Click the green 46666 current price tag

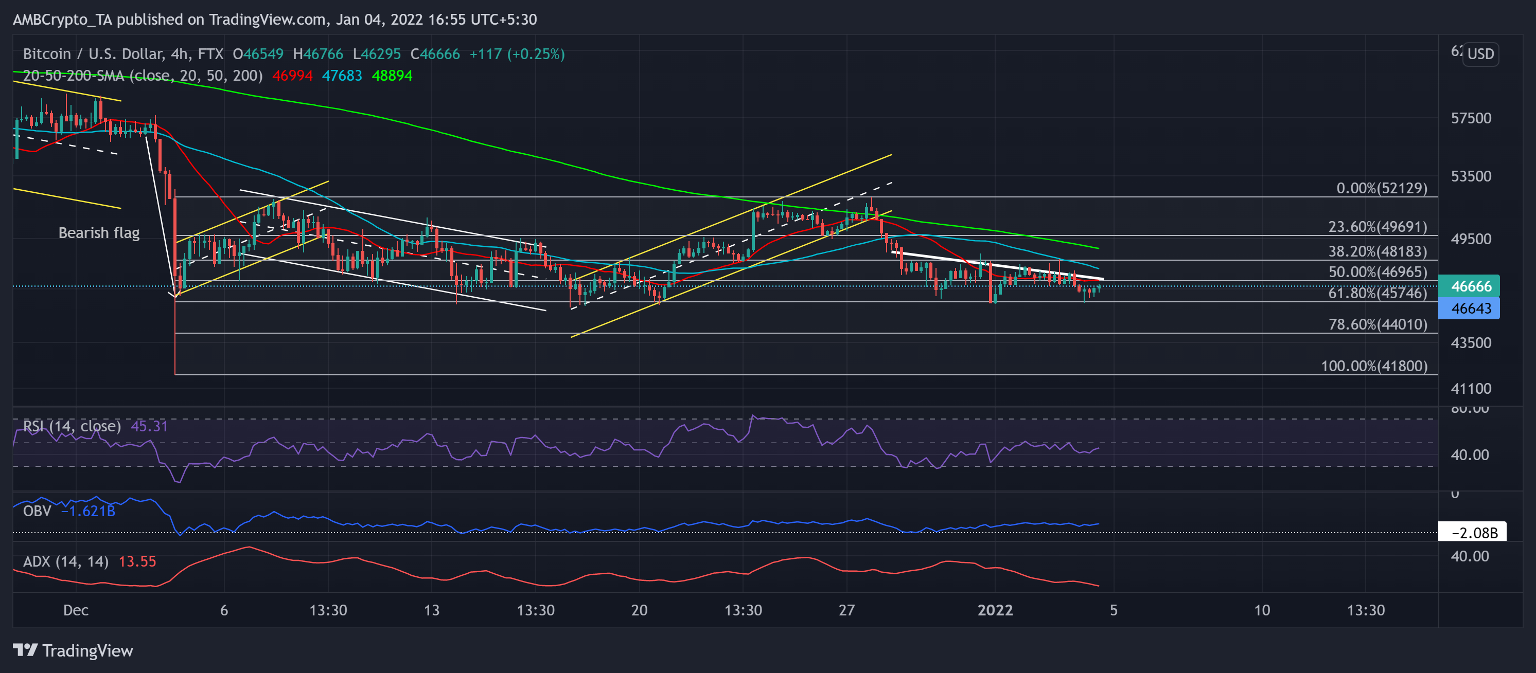1470,286
